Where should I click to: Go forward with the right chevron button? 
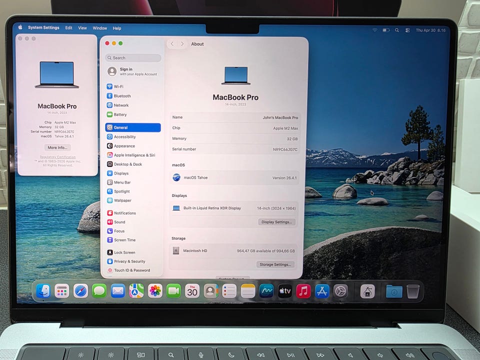coord(182,44)
